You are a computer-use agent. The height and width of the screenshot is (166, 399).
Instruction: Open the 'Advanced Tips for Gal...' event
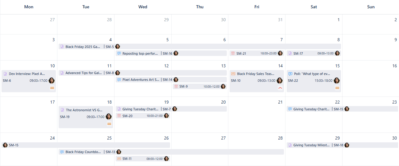[83, 73]
